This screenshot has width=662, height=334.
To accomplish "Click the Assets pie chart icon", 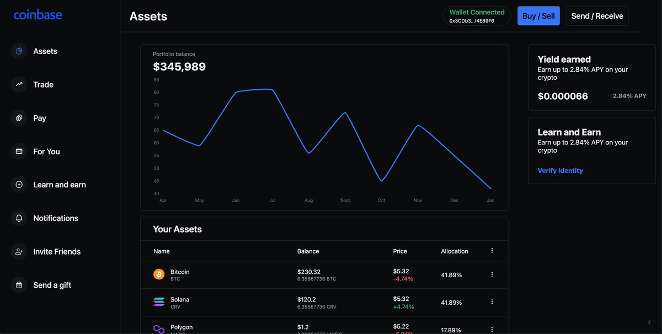I will pyautogui.click(x=19, y=51).
